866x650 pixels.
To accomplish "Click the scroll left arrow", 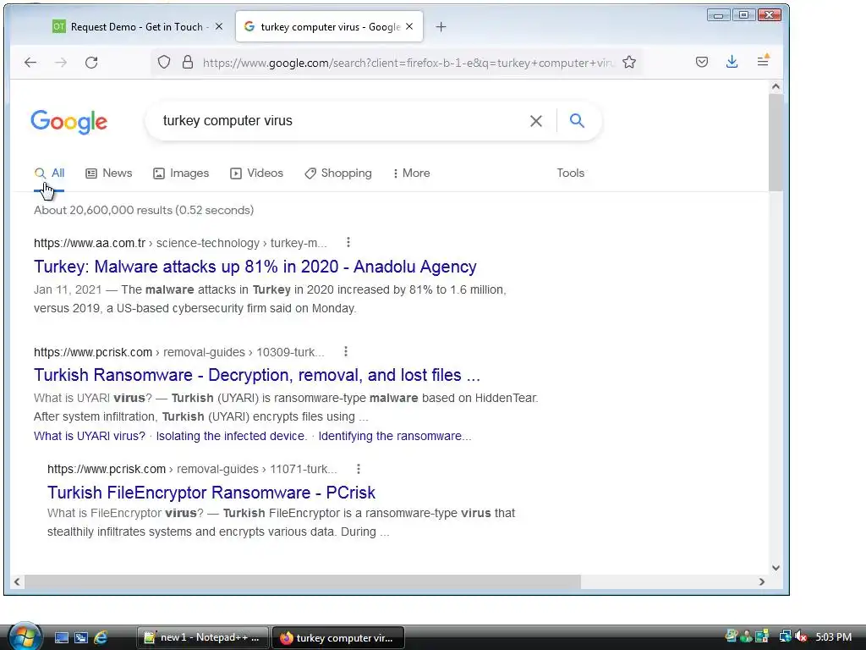I will [17, 581].
